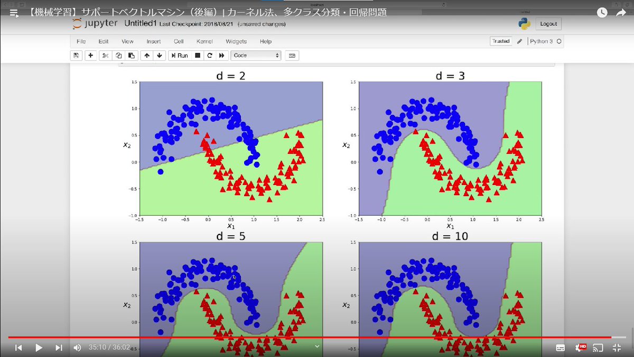
Task: Seek on the red video progress bar
Action: click(x=317, y=337)
